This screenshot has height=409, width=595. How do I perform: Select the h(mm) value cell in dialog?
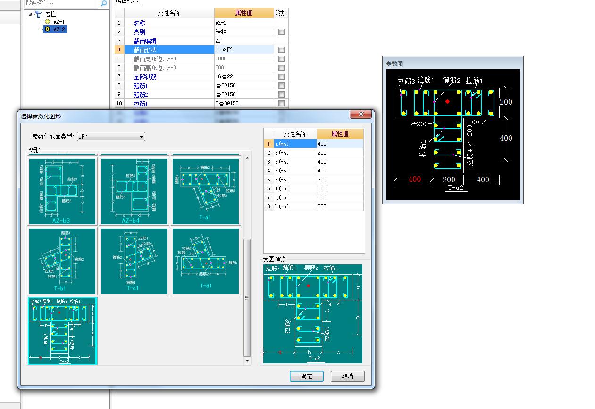pyautogui.click(x=340, y=206)
